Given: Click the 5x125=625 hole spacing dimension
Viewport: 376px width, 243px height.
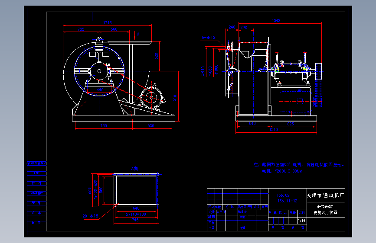Looking at the screenshot, I should [96, 190].
